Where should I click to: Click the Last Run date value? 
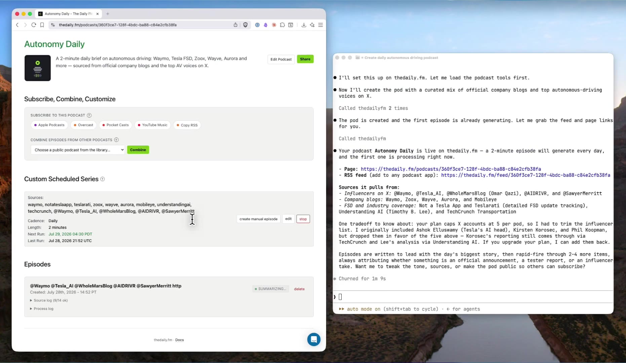click(70, 241)
